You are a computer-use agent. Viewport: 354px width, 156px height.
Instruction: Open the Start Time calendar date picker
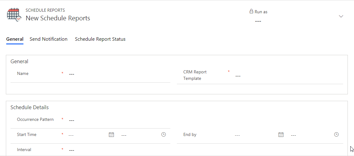click(111, 135)
